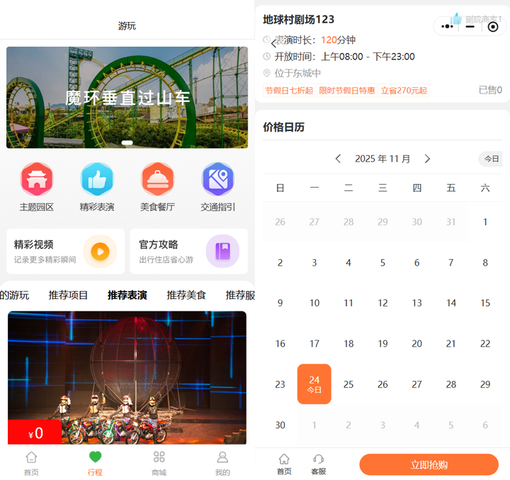Go to next month in calendar
This screenshot has height=480, width=510.
[427, 159]
